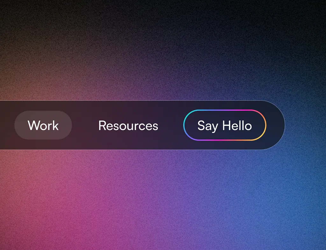Click the Work navigation pill
Image resolution: width=326 pixels, height=250 pixels.
point(43,125)
